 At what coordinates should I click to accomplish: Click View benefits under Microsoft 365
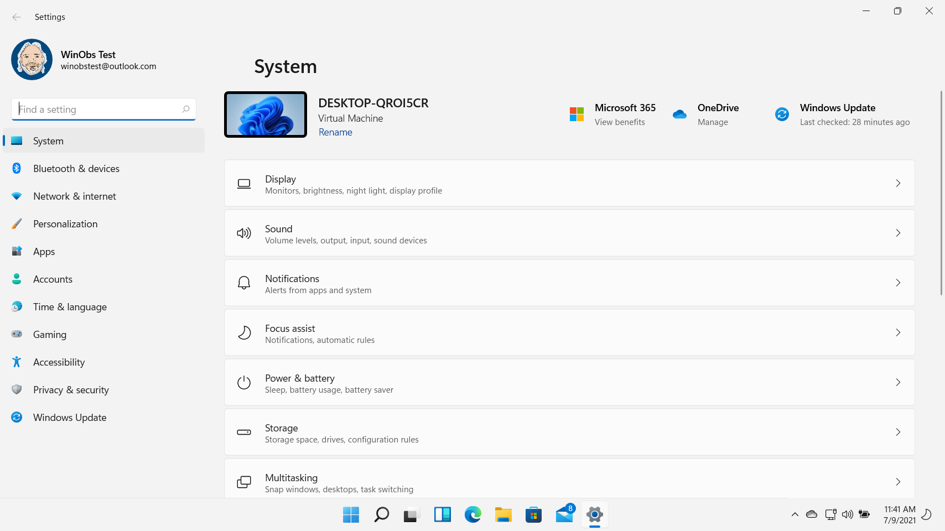point(620,122)
